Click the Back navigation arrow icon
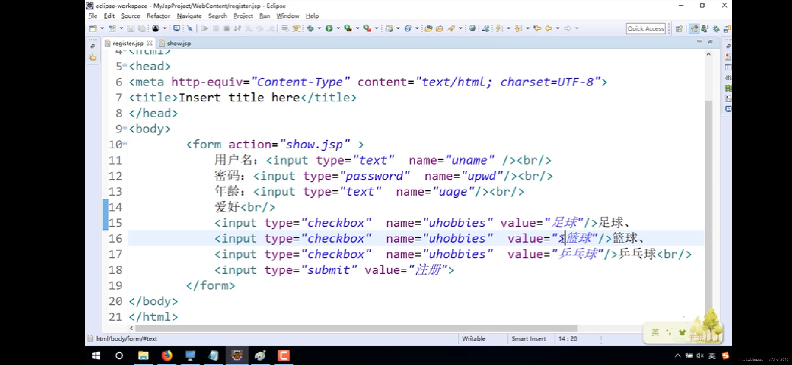The width and height of the screenshot is (792, 365). coord(549,29)
